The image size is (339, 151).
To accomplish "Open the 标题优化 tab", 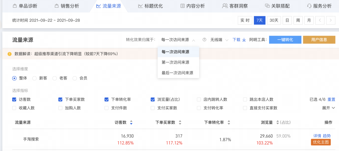I will [x=150, y=6].
